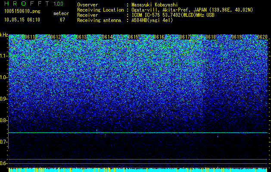Image resolution: width=271 pixels, height=172 pixels.
Task: Click the cyan signal-strength bar at the bottom
Action: coord(138,170)
